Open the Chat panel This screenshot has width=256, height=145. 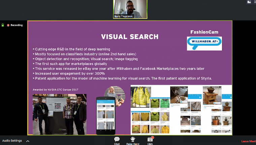click(x=117, y=141)
